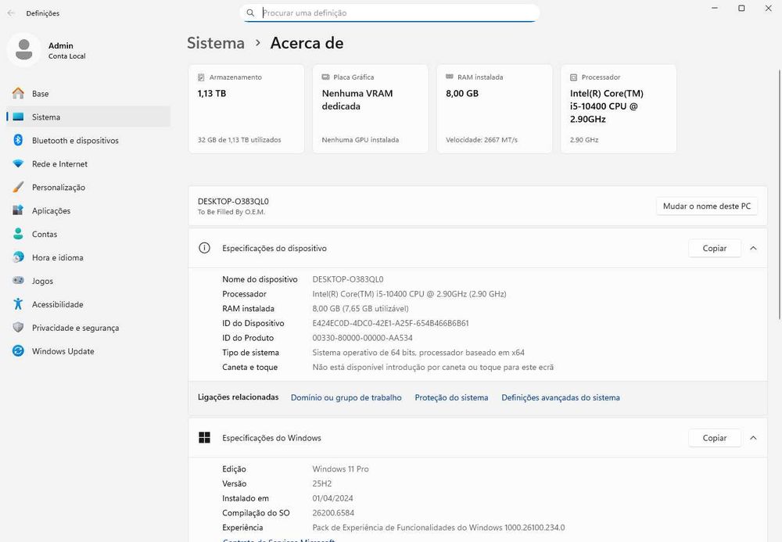Click the Admin profile avatar
Screen dimensions: 782x542
coord(24,50)
